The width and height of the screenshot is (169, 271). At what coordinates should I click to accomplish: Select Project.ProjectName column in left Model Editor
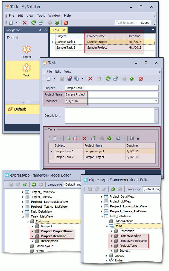pyautogui.click(x=57, y=231)
